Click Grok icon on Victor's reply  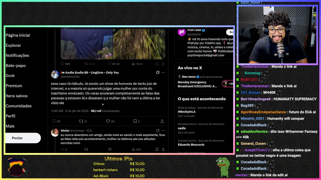click(x=158, y=130)
